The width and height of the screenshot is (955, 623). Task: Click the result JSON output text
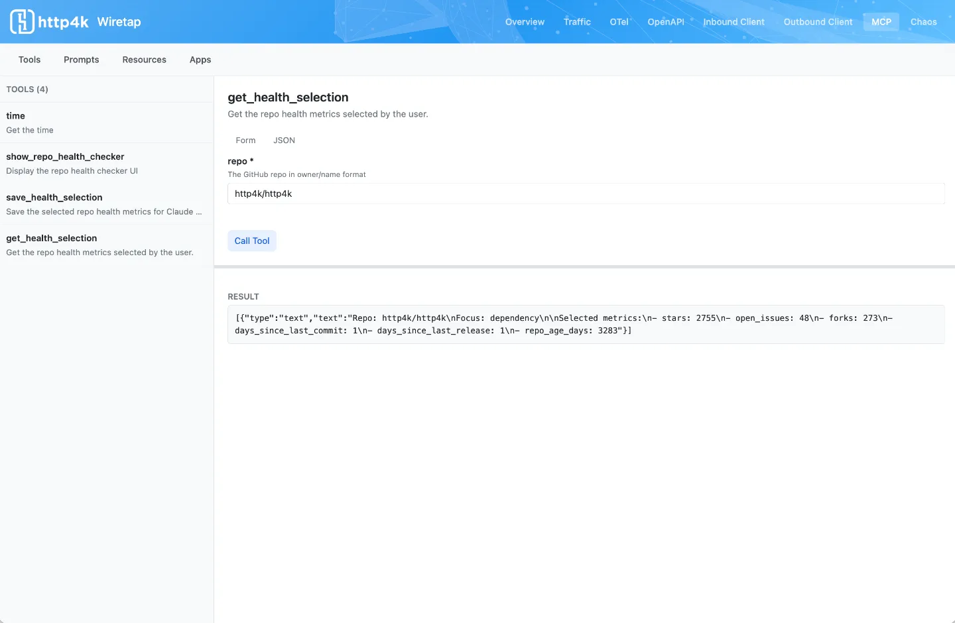(586, 324)
